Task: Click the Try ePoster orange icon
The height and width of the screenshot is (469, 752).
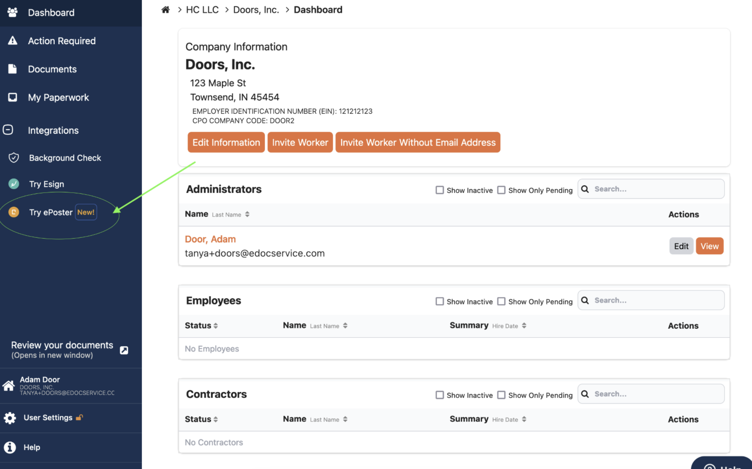Action: (14, 212)
